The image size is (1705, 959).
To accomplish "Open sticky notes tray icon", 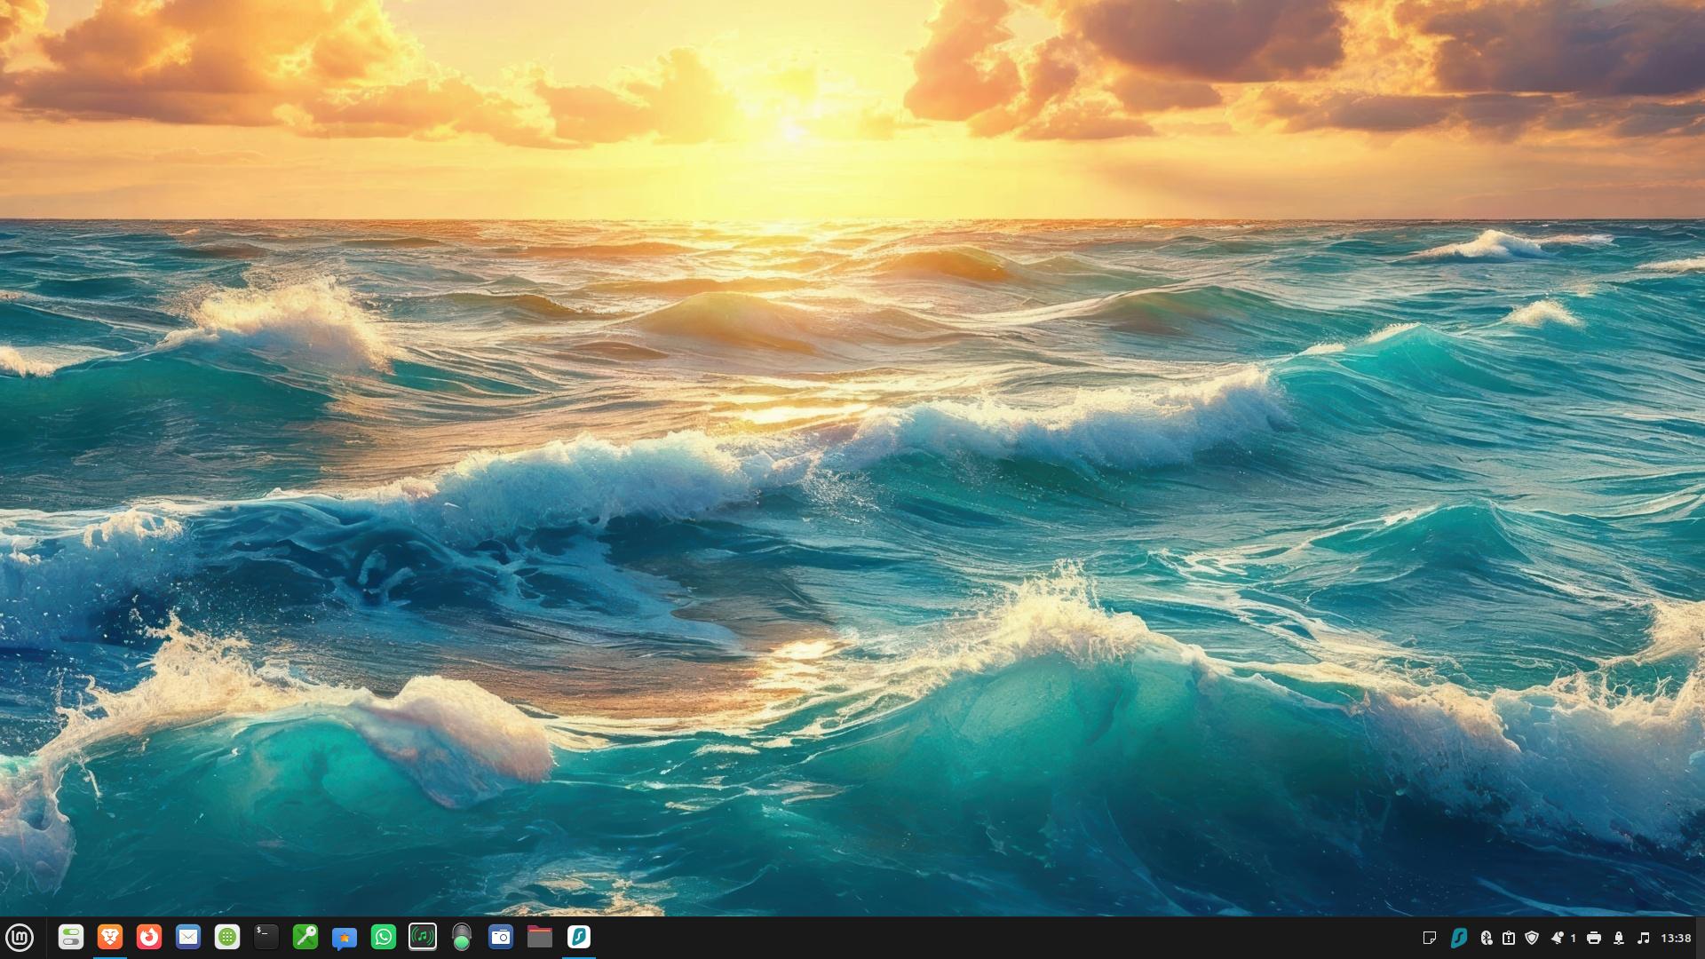I will coord(1430,938).
